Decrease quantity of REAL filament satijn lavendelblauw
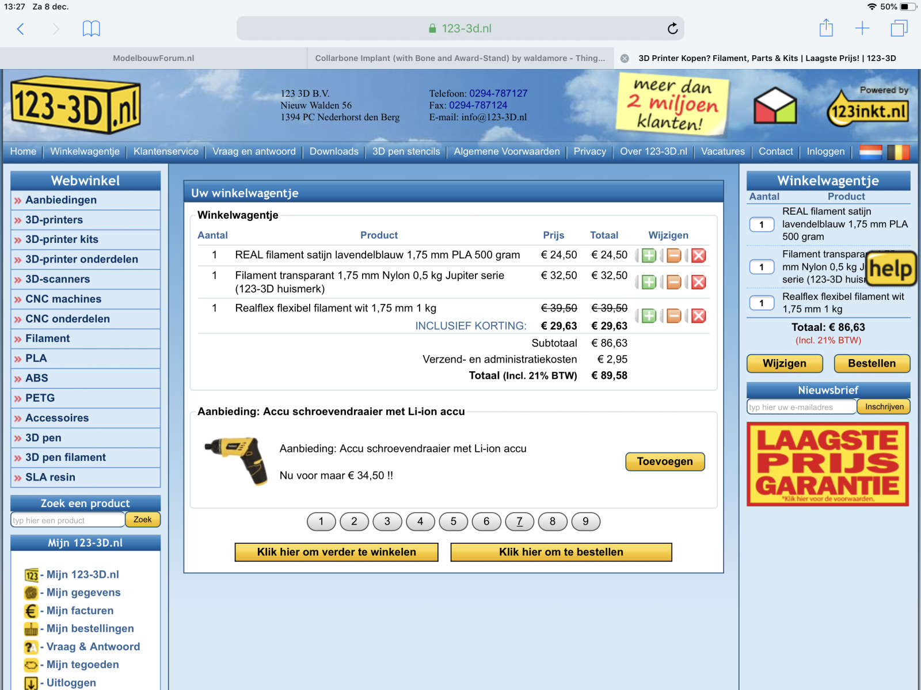Screen dimensions: 921x690 click(673, 256)
